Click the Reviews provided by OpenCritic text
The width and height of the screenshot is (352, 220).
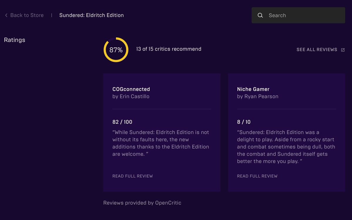[142, 203]
